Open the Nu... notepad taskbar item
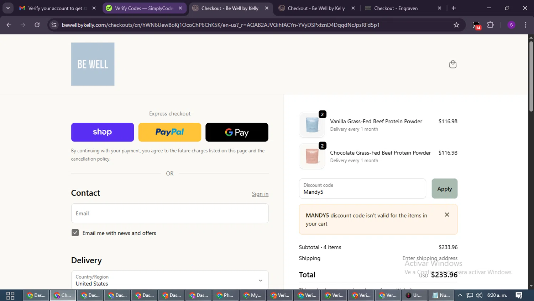Image resolution: width=534 pixels, height=301 pixels. pos(441,295)
